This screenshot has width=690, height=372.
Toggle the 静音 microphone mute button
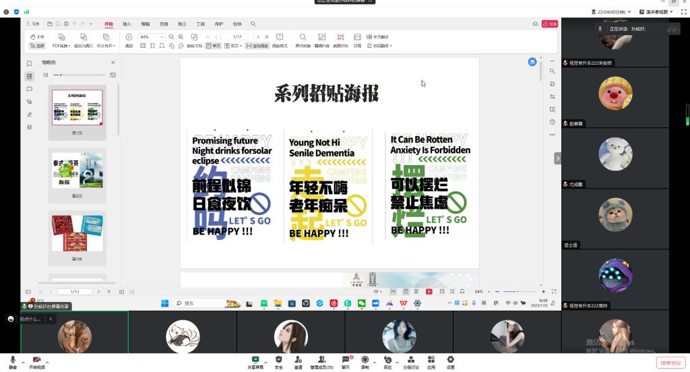13,361
